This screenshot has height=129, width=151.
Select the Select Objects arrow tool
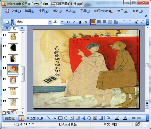21,118
